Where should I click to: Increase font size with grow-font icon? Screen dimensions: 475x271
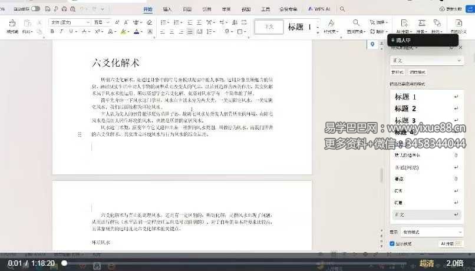(117, 22)
